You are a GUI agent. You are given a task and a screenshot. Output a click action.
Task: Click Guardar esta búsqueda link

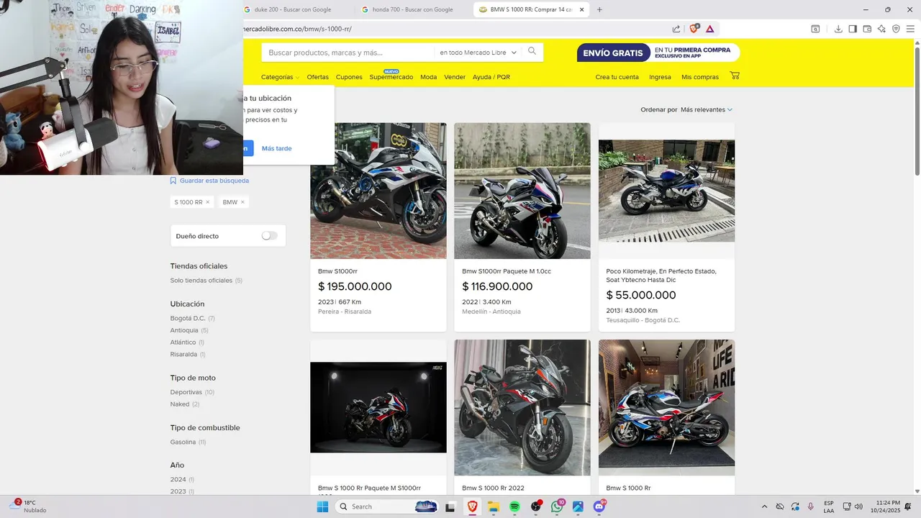[x=214, y=181]
